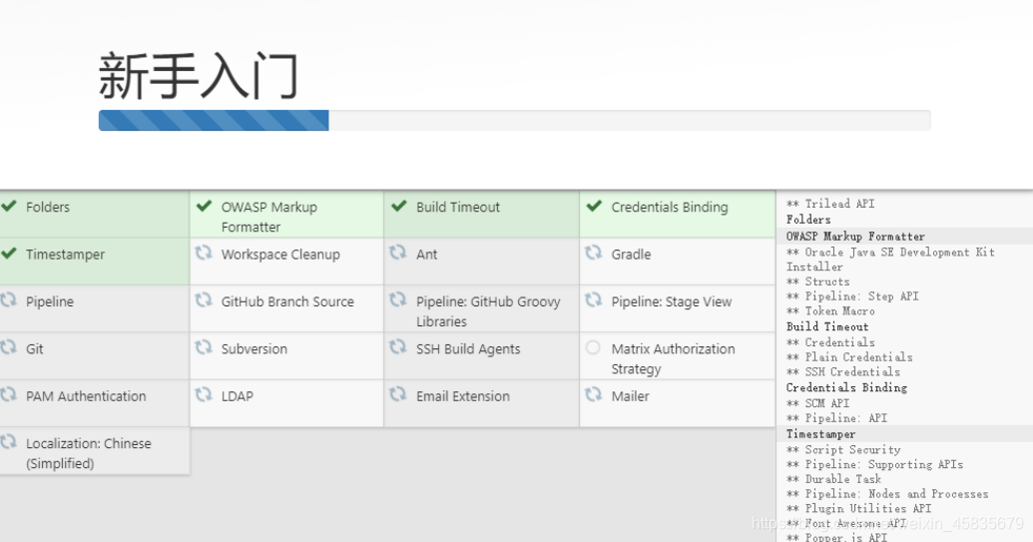This screenshot has height=542, width=1033.
Task: Click '** Trilead API' in the install log
Action: tap(830, 204)
